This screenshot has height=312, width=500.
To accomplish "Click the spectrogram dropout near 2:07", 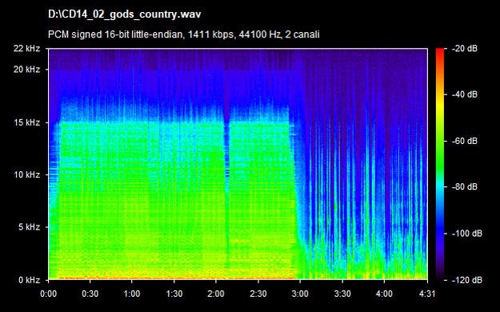I will coord(226,191).
